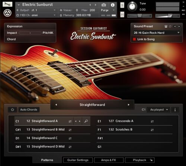Click the Tune knob
Screen dimensions: 186x166
pyautogui.click(x=132, y=6)
